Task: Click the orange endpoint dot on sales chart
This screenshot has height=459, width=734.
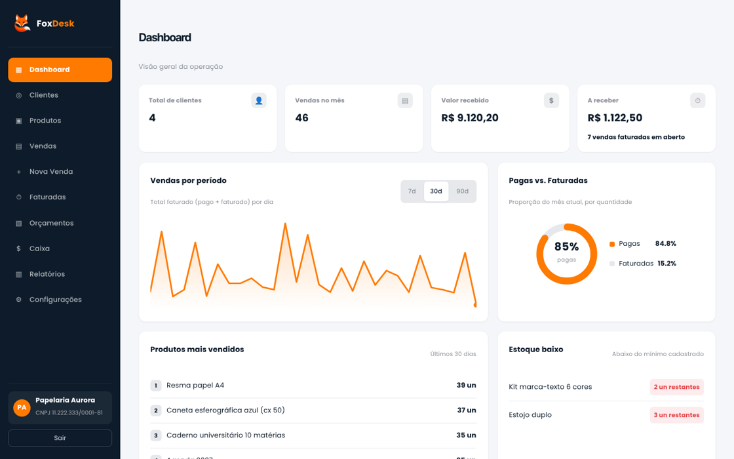Action: click(475, 305)
